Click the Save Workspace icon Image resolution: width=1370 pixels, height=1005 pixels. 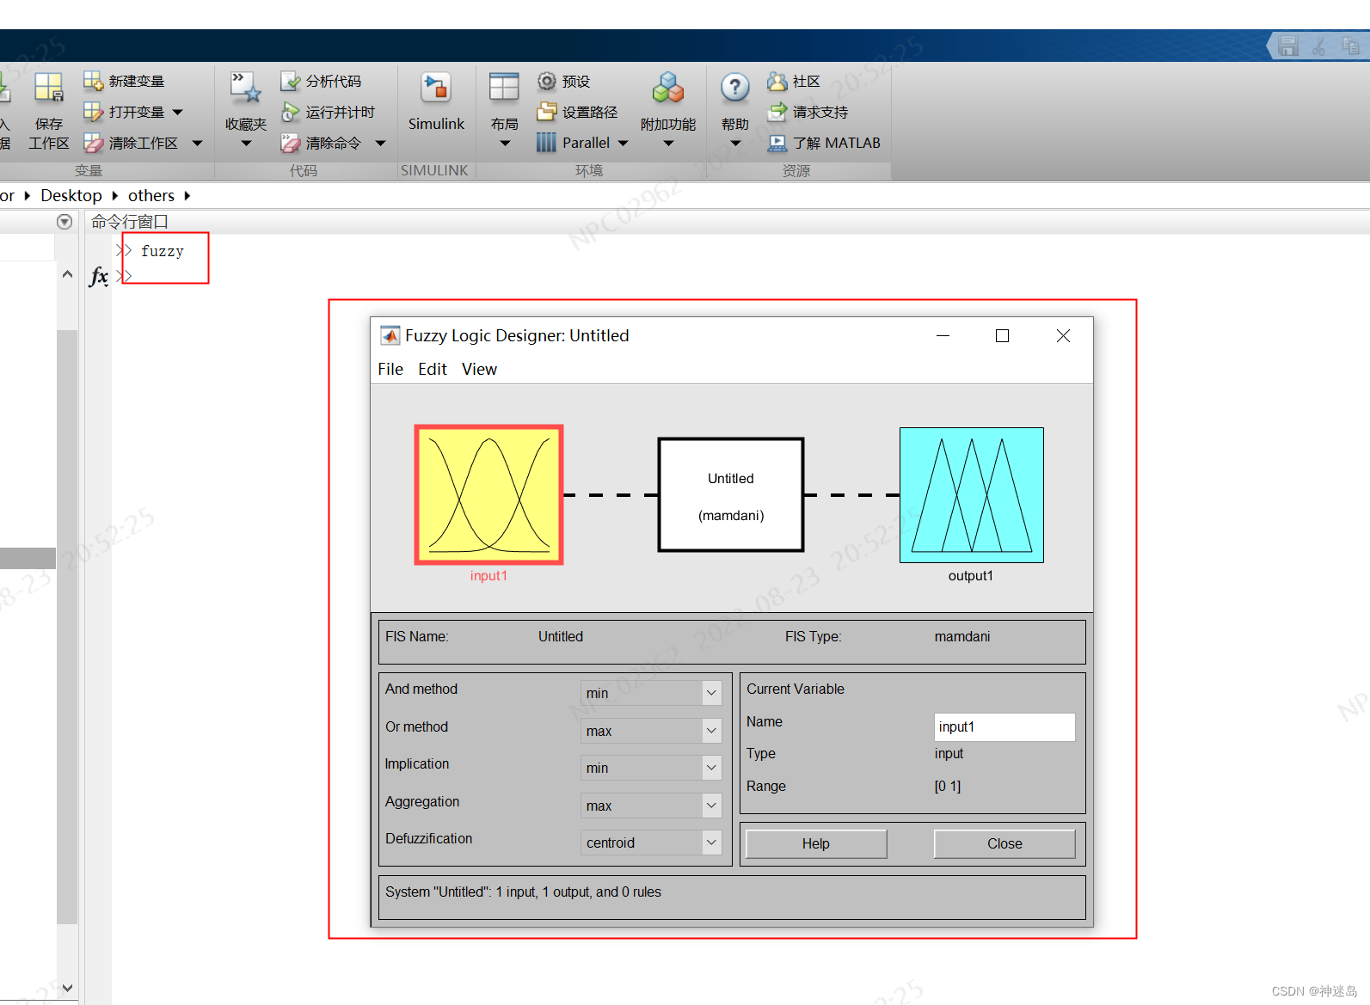coord(49,88)
